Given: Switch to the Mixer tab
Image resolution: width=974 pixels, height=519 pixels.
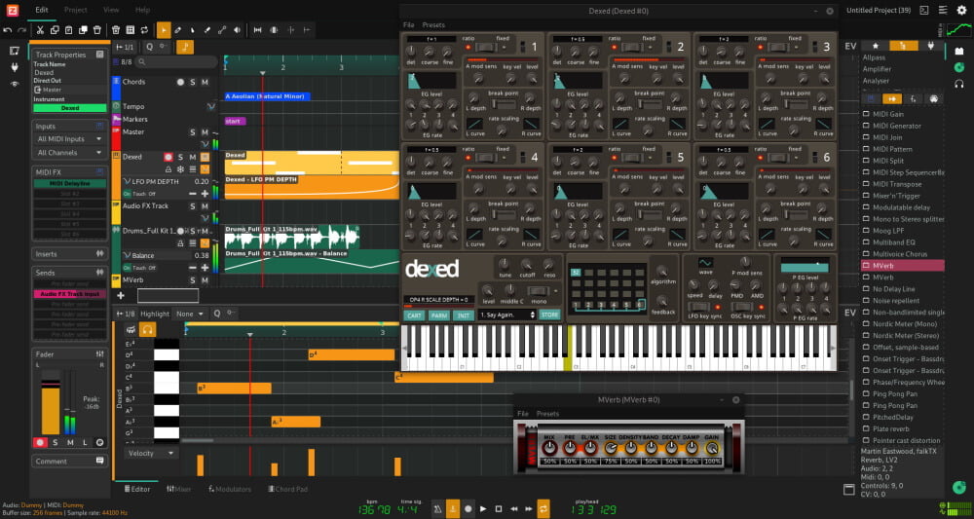Looking at the screenshot, I should click(178, 489).
